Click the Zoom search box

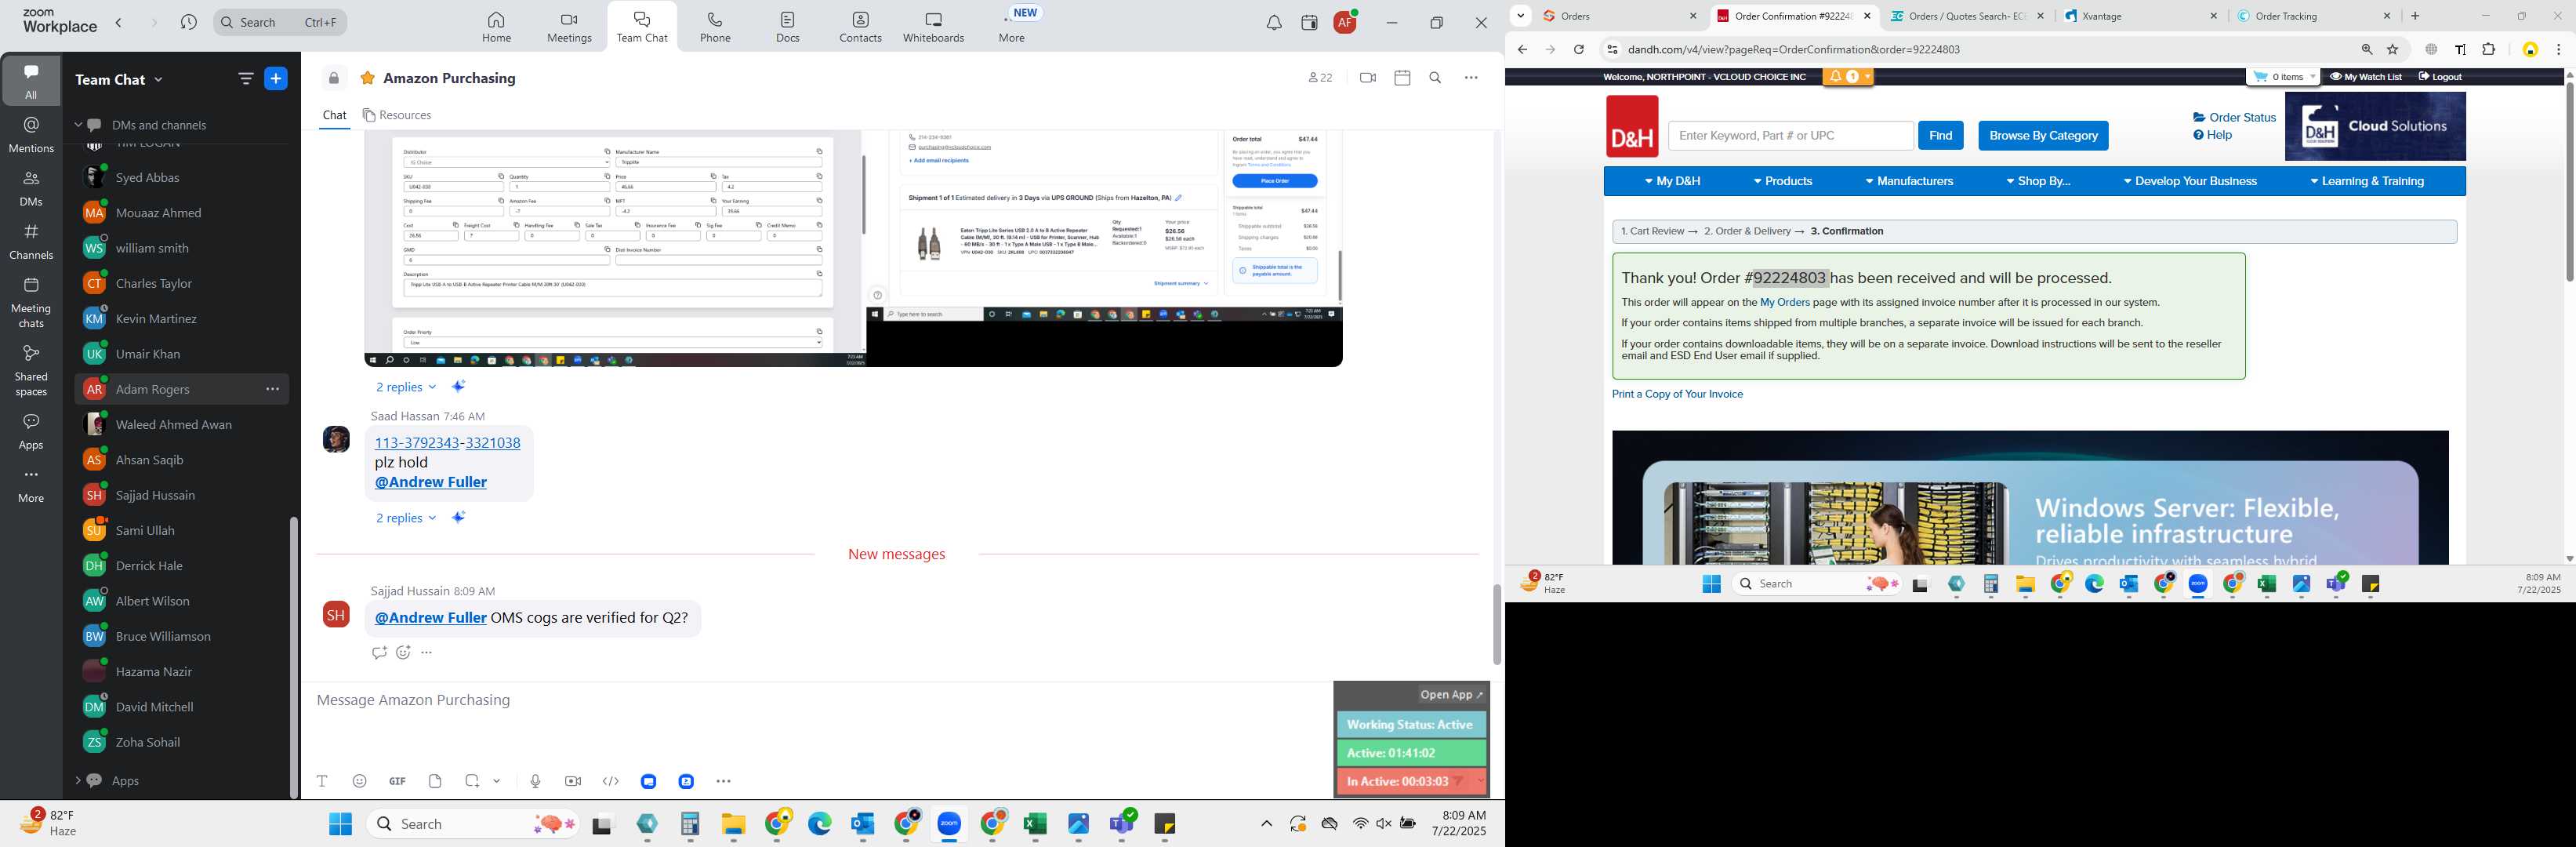pyautogui.click(x=280, y=22)
